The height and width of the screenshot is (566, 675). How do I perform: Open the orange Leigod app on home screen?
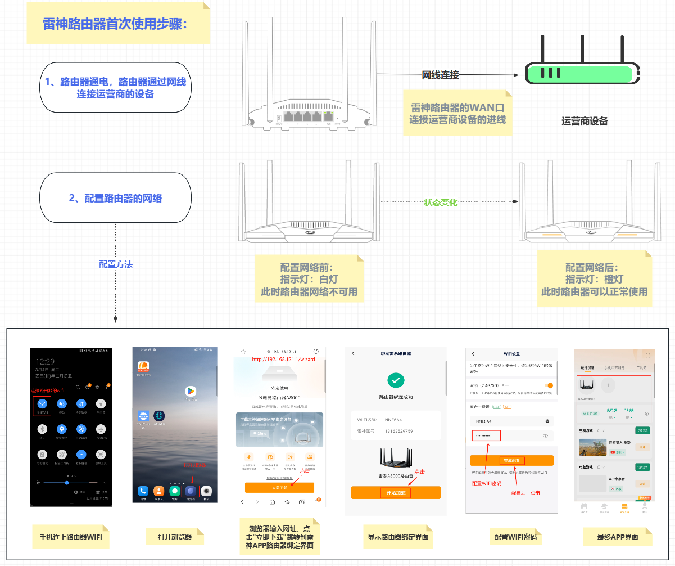point(143,367)
